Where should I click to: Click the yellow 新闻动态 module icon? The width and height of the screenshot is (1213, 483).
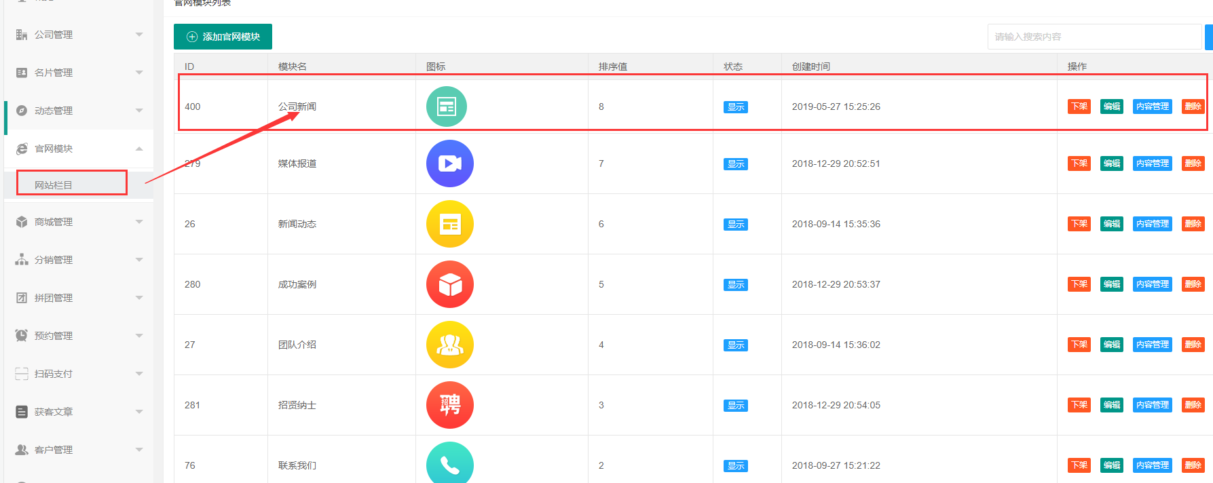[x=449, y=224]
